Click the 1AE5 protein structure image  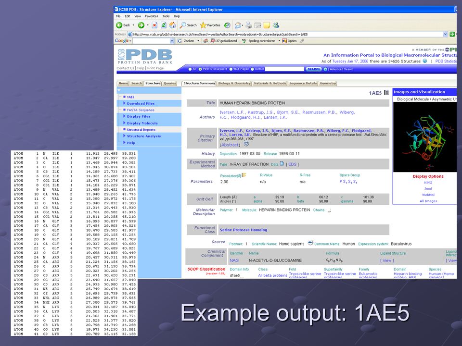click(425, 137)
